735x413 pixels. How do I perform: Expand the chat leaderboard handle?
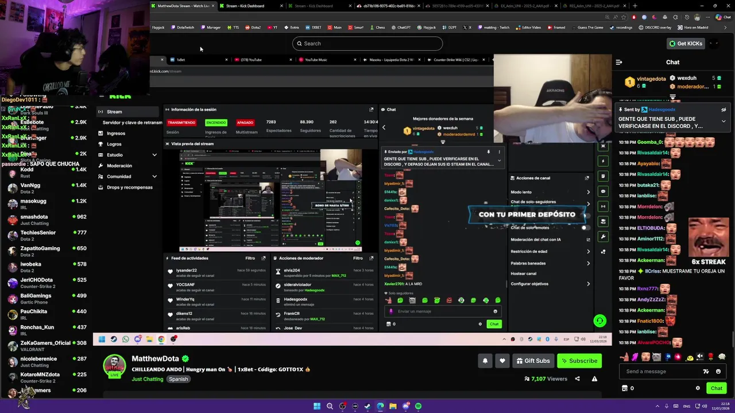(672, 98)
